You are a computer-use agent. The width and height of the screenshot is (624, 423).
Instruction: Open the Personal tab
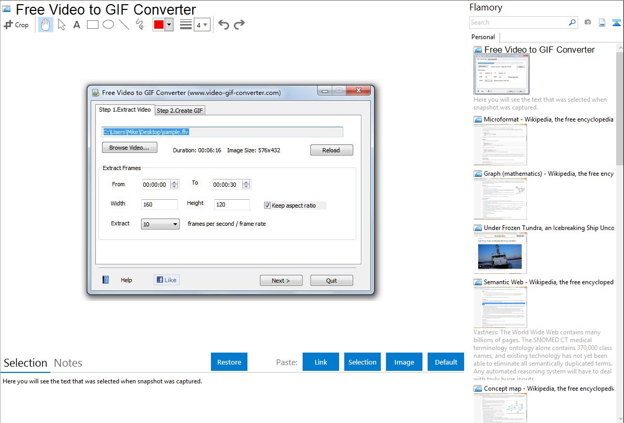tap(483, 37)
